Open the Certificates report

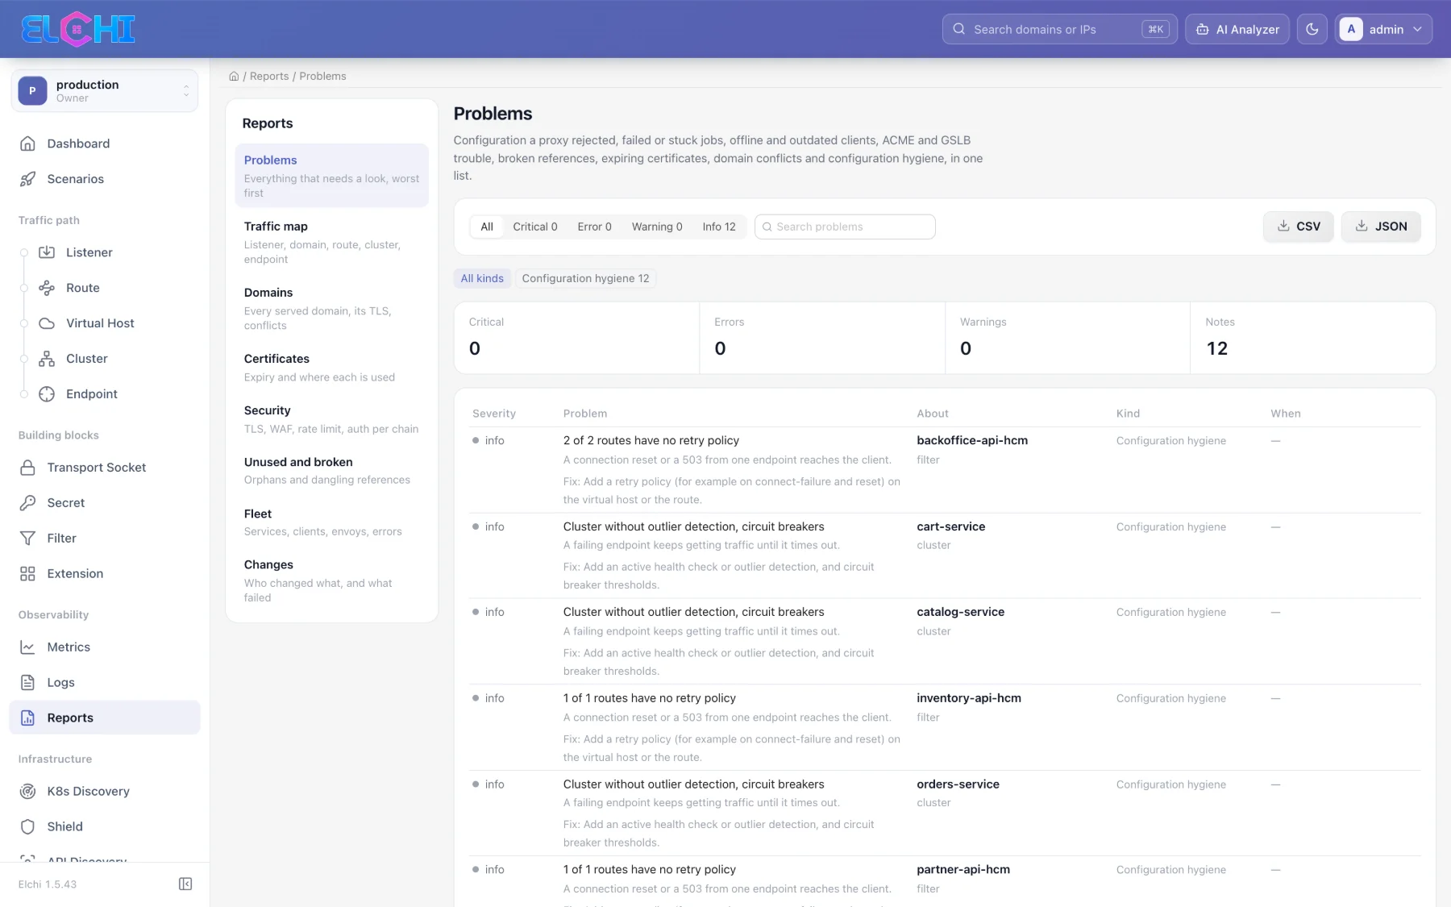coord(331,367)
